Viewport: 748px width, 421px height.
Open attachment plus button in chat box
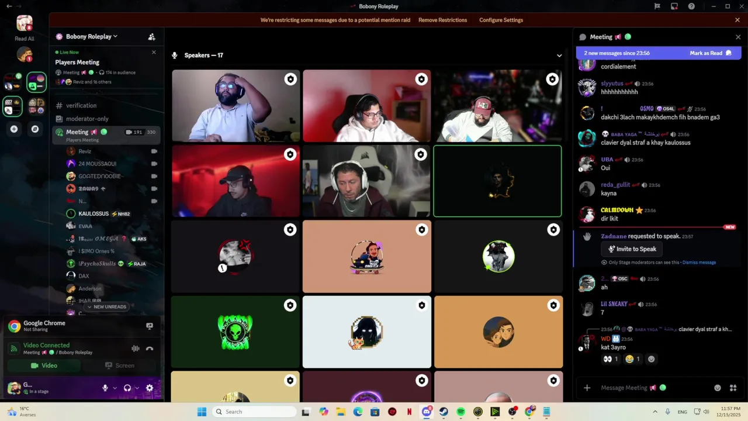[587, 388]
